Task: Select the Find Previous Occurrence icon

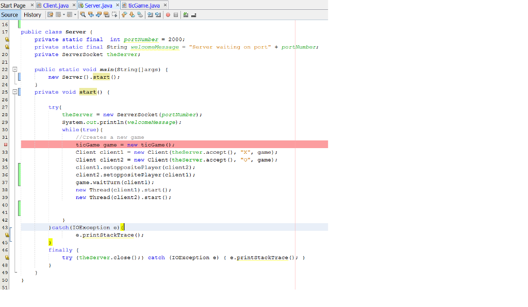Action: (91, 14)
